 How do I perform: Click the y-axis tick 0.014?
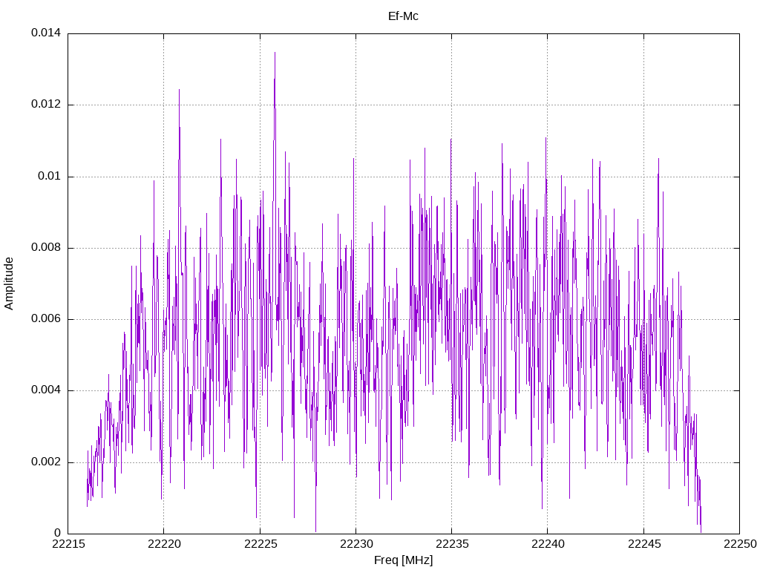point(46,33)
